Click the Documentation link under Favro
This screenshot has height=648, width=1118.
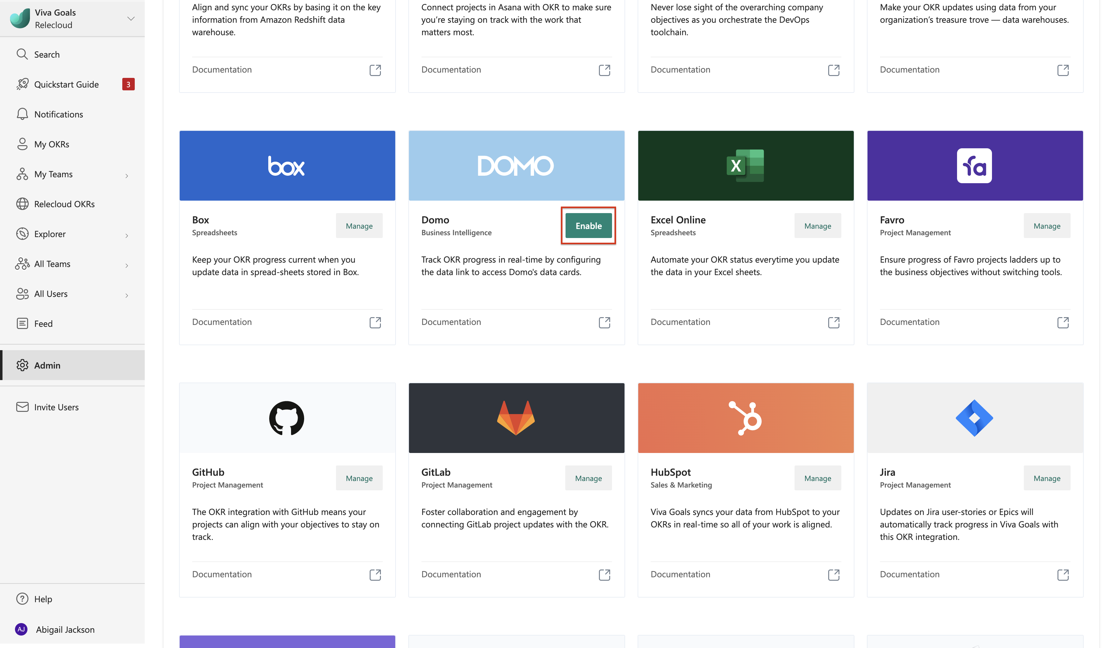pos(910,322)
